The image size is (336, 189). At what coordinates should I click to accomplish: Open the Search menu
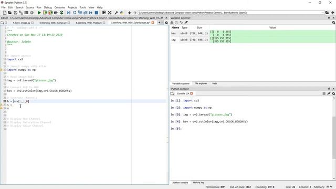pyautogui.click(x=19, y=7)
